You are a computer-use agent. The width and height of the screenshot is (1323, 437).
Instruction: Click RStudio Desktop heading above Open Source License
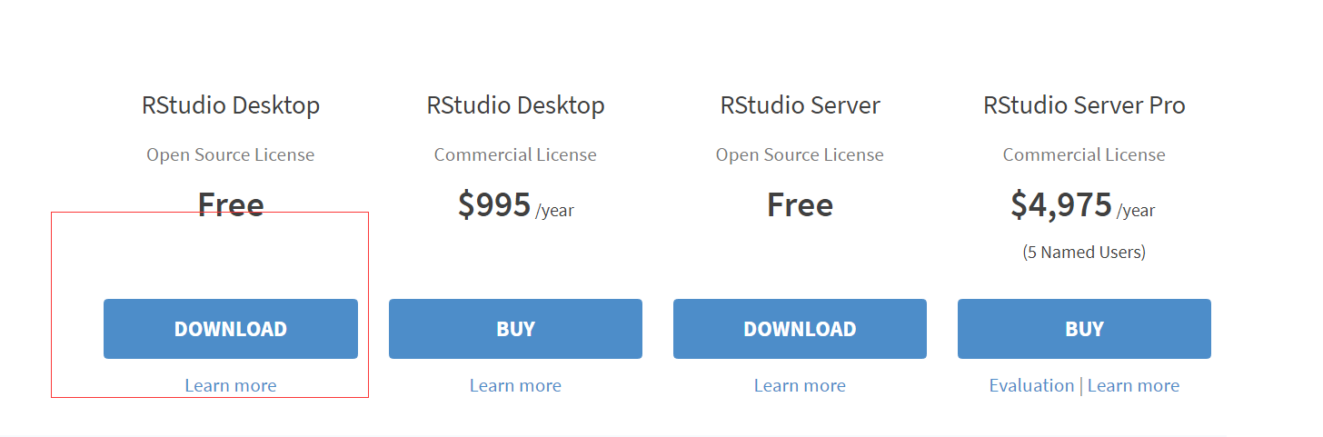[x=231, y=105]
